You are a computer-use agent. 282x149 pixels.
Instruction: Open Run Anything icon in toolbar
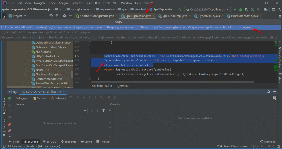tap(273, 9)
